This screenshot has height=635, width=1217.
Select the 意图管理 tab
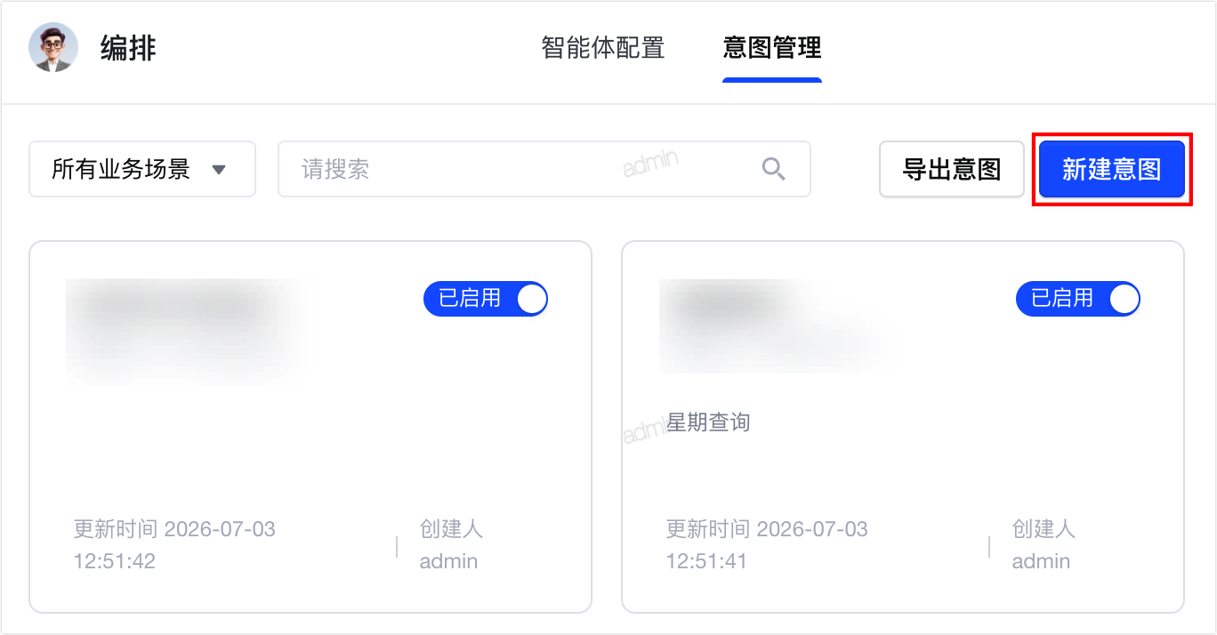772,48
